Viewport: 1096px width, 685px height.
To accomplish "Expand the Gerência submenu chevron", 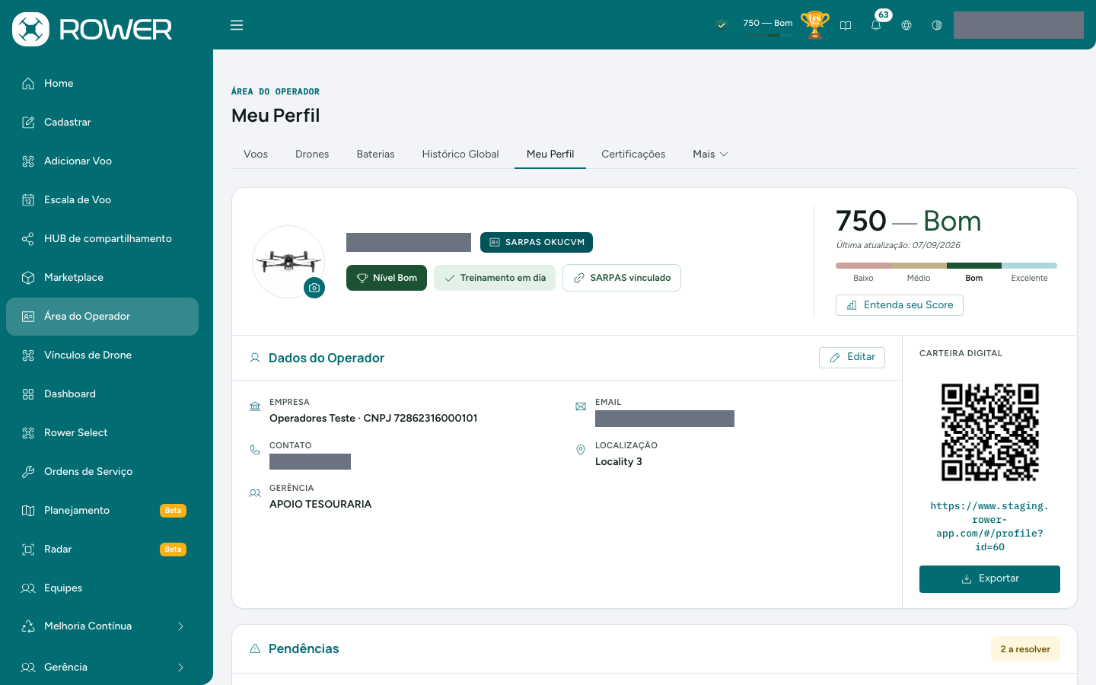I will pyautogui.click(x=180, y=667).
